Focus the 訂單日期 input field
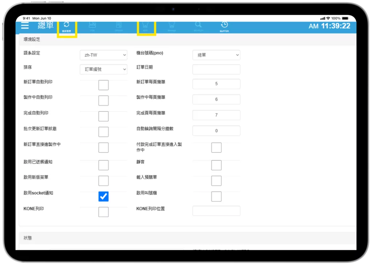 (x=217, y=69)
